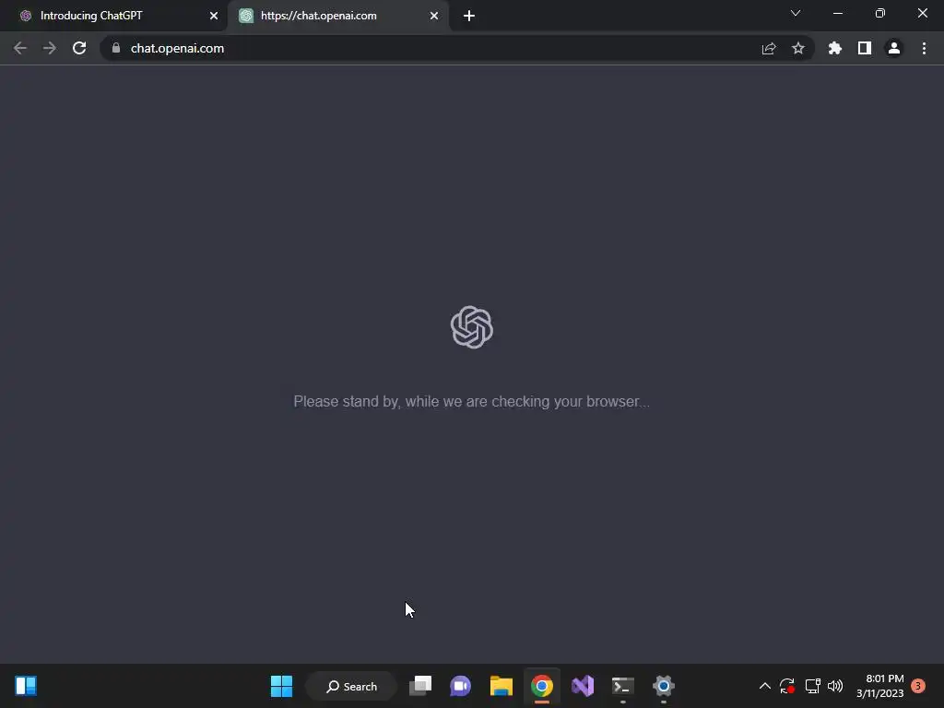Open the Windows Start menu
Viewport: 944px width, 708px height.
[281, 686]
